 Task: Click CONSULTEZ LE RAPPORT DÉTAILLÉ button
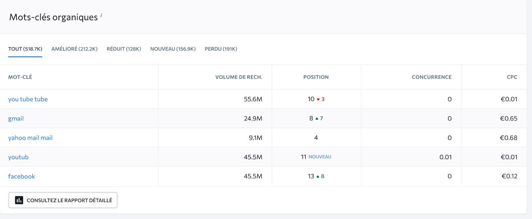click(x=63, y=200)
